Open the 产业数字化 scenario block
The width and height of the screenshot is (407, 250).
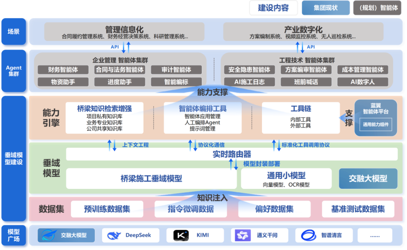pos(303,32)
